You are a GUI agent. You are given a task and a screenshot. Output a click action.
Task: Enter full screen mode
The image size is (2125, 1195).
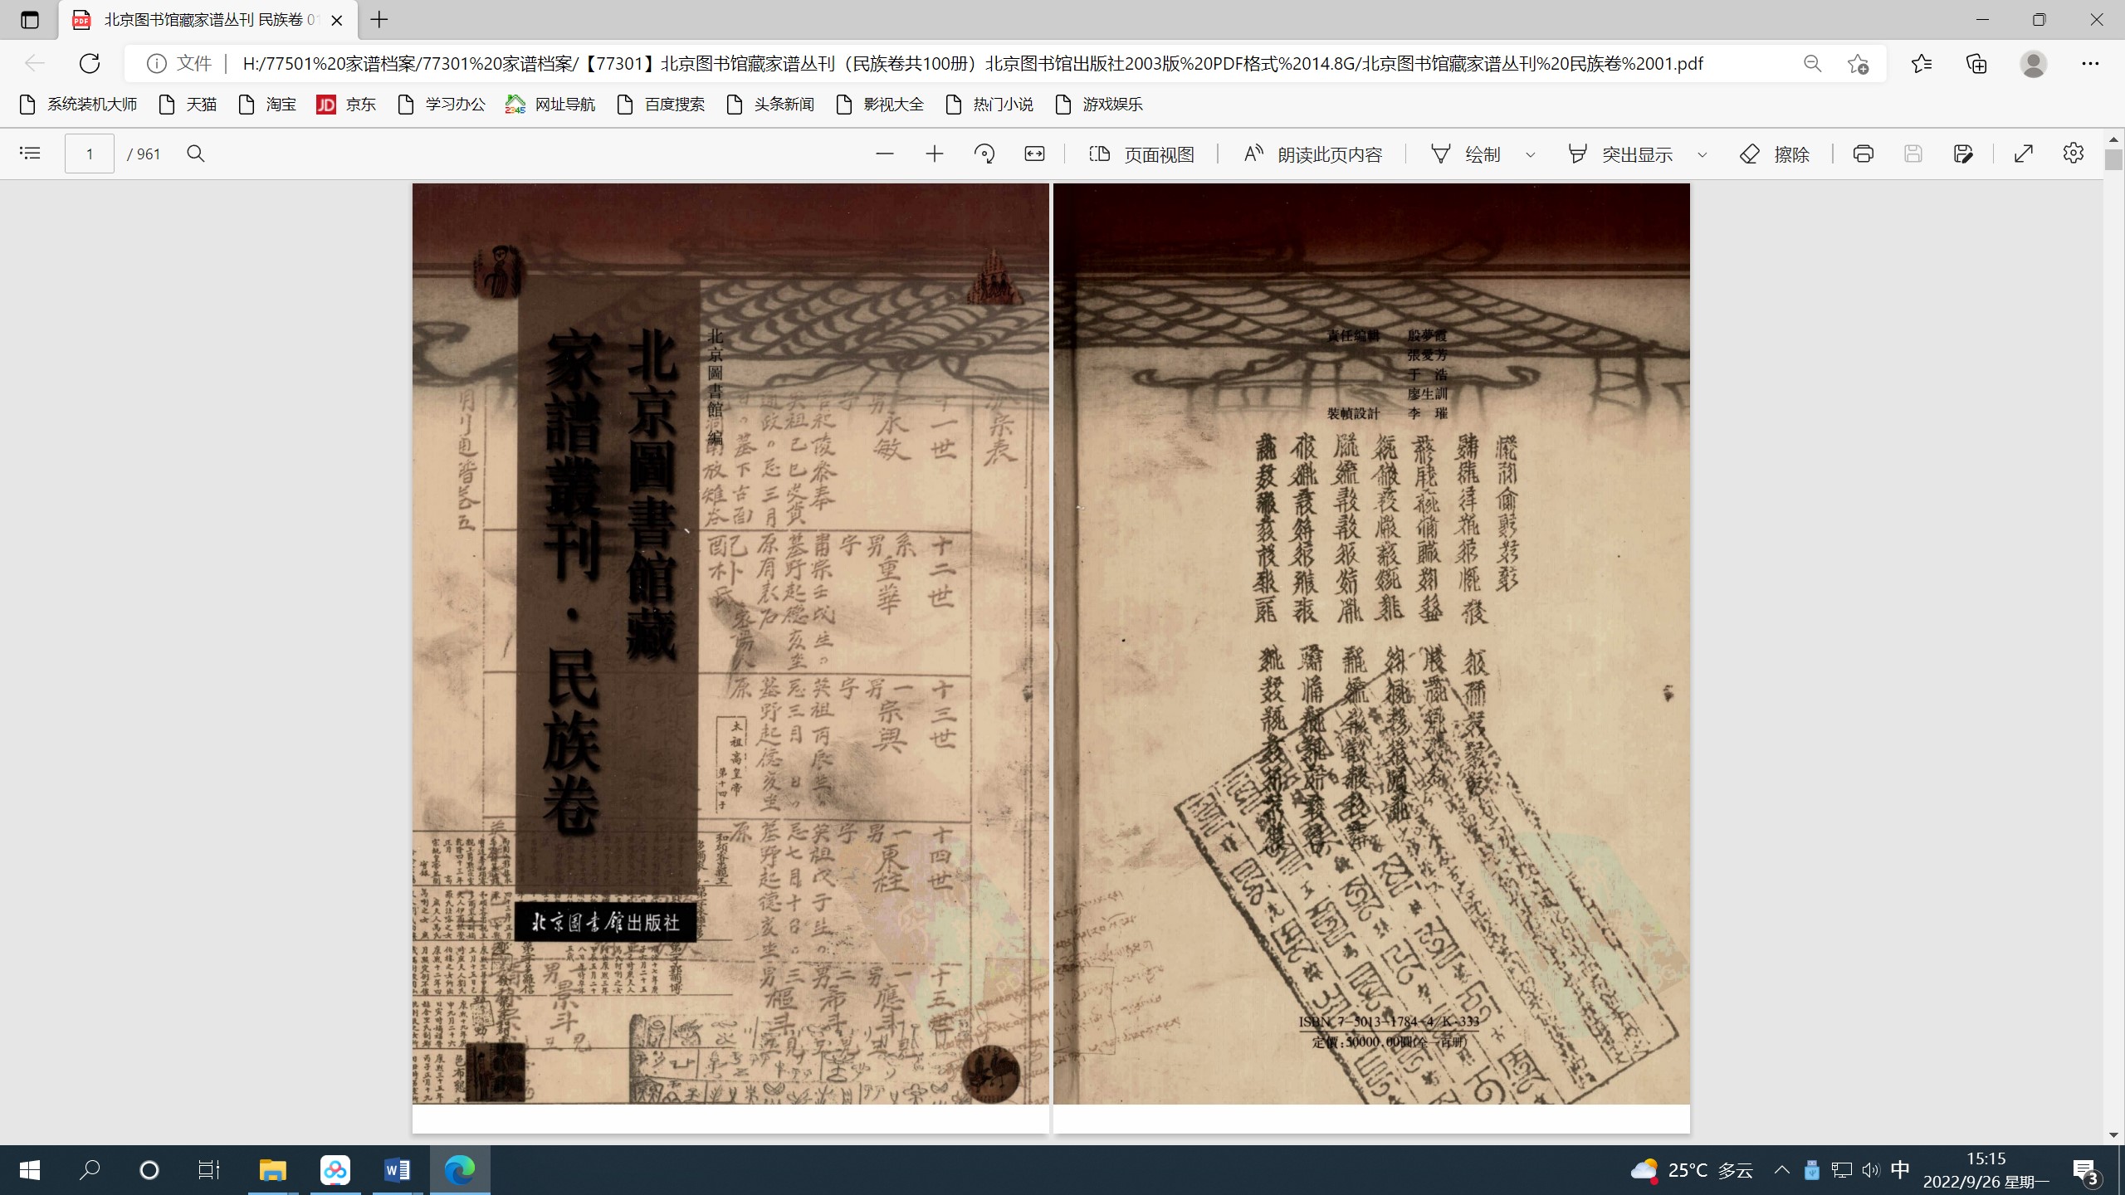click(x=2024, y=154)
